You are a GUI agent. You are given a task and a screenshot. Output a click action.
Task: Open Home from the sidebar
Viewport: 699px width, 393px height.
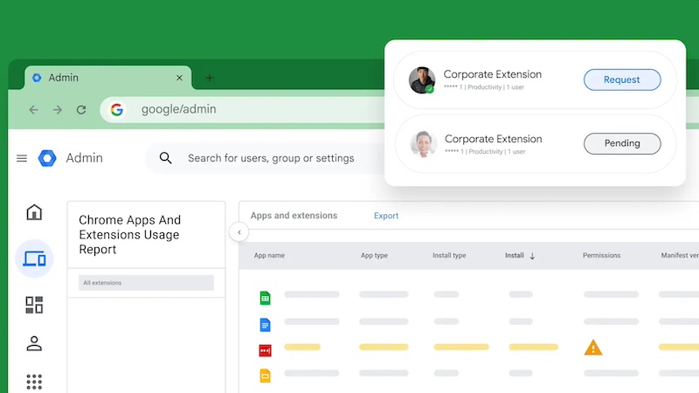(34, 212)
